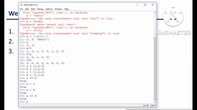Click the line '>>> a*3'
This screenshot has width=197, height=110.
[x=26, y=48]
